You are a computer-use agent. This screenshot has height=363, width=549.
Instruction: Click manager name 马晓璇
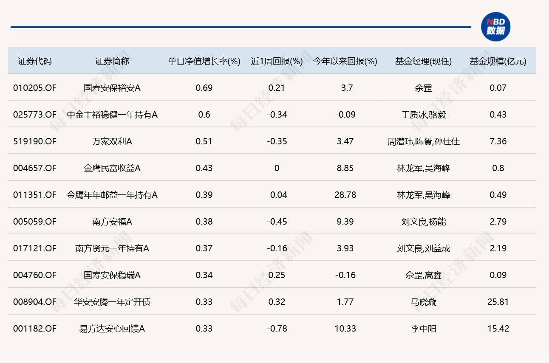click(x=423, y=302)
